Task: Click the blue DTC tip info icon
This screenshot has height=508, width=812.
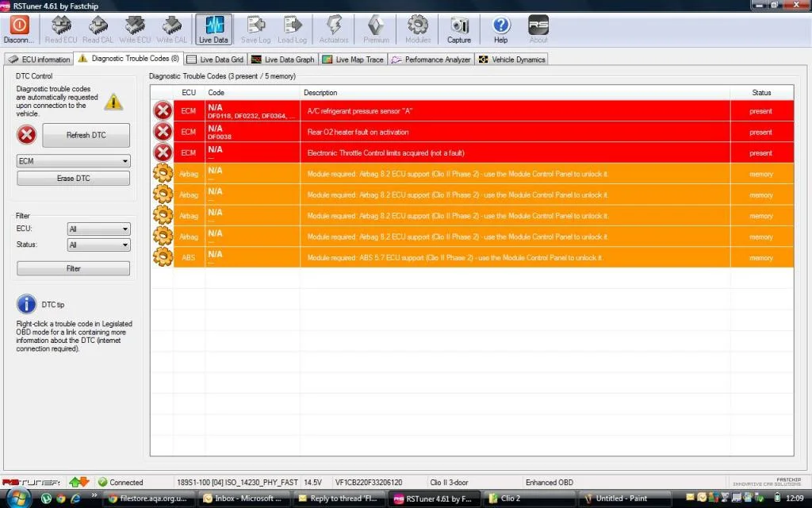Action: coord(26,304)
